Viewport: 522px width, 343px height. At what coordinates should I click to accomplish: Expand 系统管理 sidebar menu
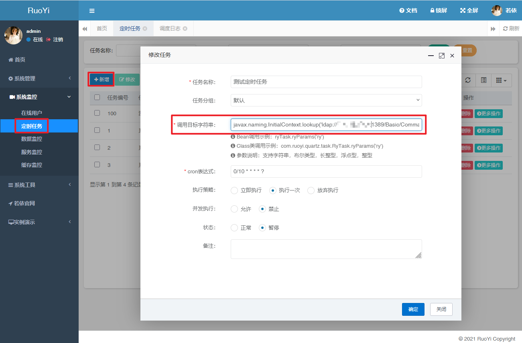click(x=39, y=78)
